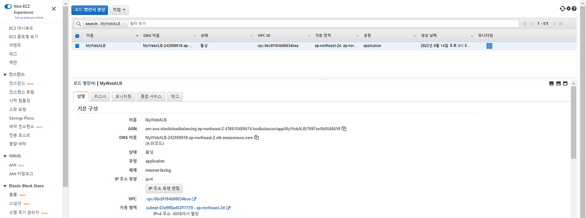Open VPC ID column dropdown arrow
The height and width of the screenshot is (218, 586).
pyautogui.click(x=309, y=36)
